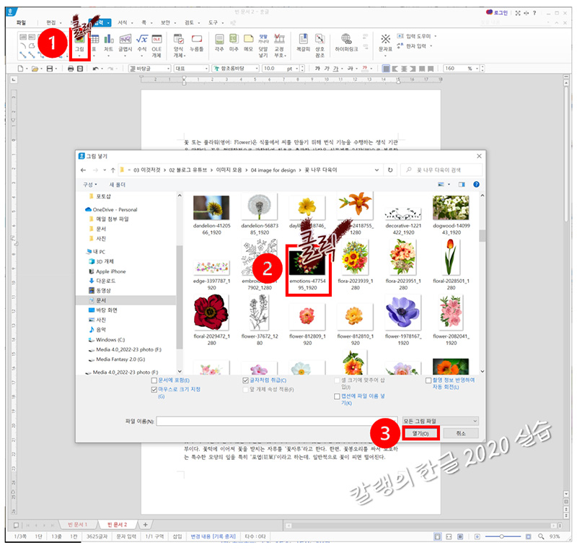Uncheck 마우스로 크기 지정 checkbox
The height and width of the screenshot is (550, 577).
(x=154, y=390)
